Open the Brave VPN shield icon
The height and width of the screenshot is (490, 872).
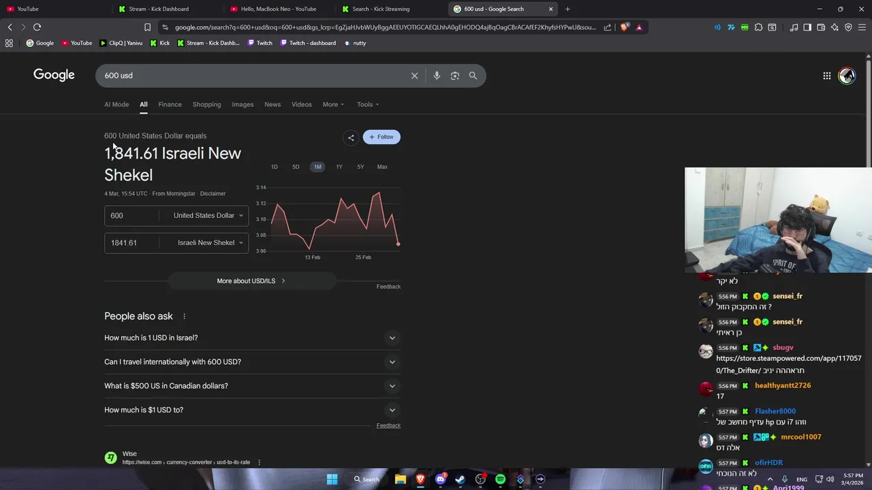point(848,27)
